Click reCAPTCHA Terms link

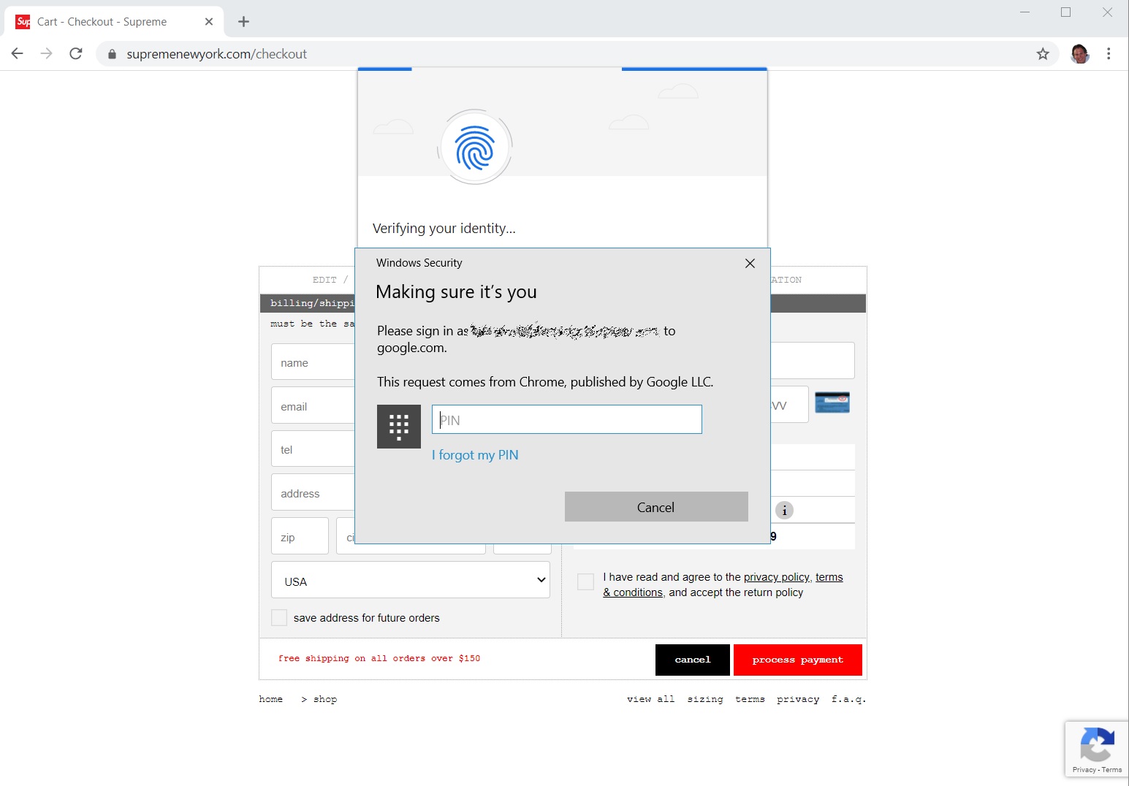pos(1111,770)
